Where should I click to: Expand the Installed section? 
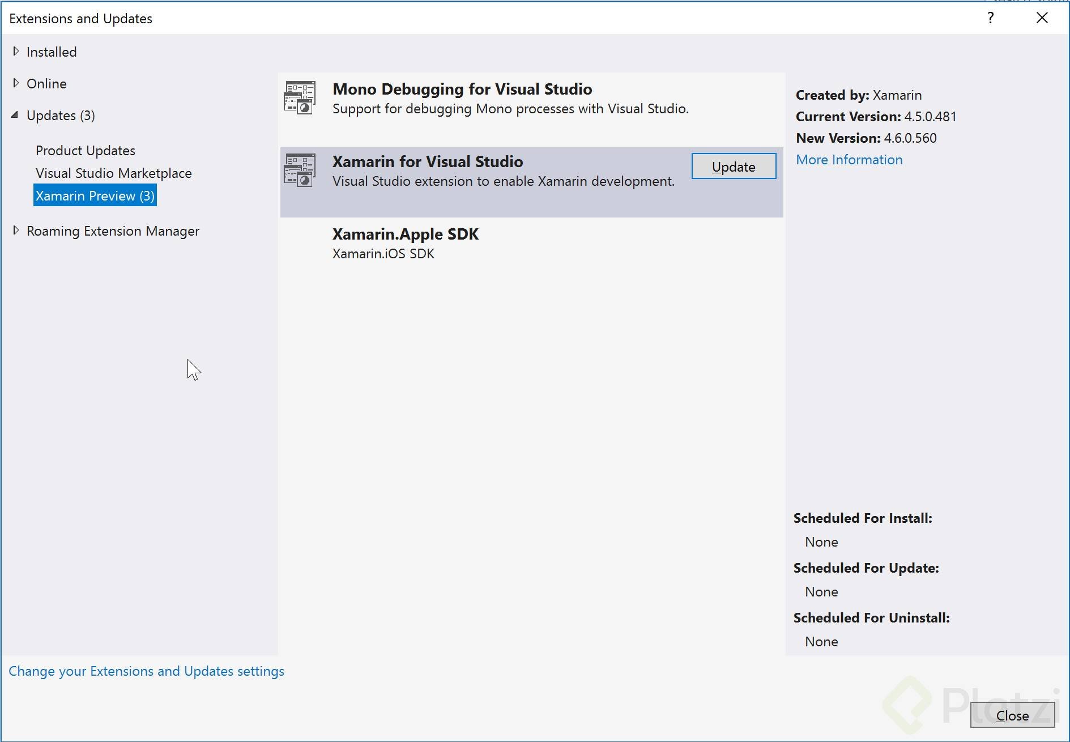click(16, 51)
